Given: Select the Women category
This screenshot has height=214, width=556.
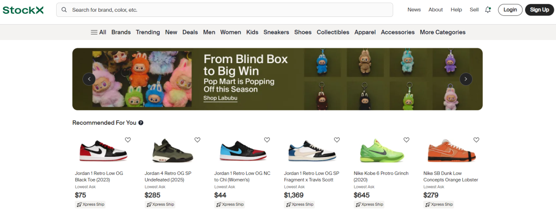Looking at the screenshot, I should 231,32.
